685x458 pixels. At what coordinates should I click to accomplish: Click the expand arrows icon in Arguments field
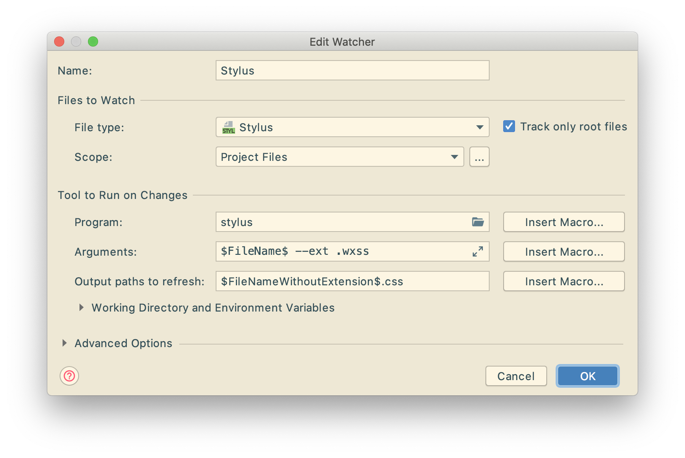pos(478,251)
